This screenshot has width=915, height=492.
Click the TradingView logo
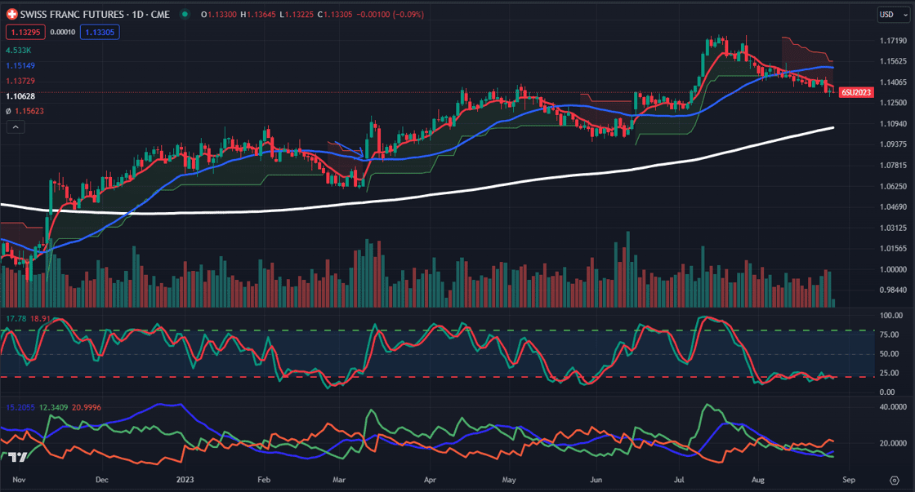point(17,456)
